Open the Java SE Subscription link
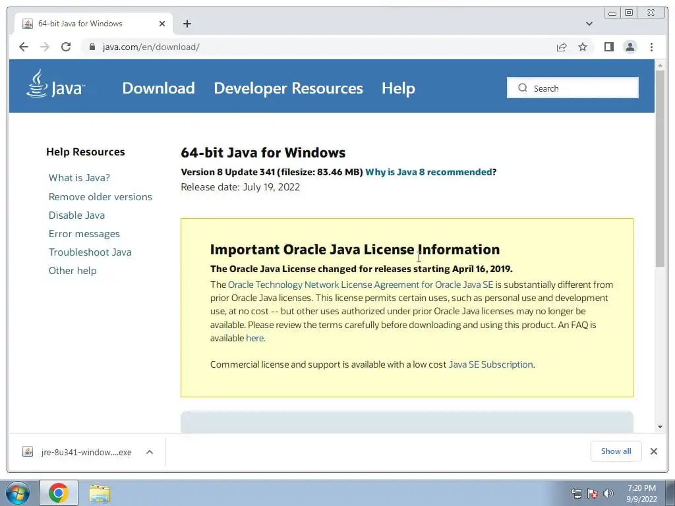The width and height of the screenshot is (675, 506). 490,364
